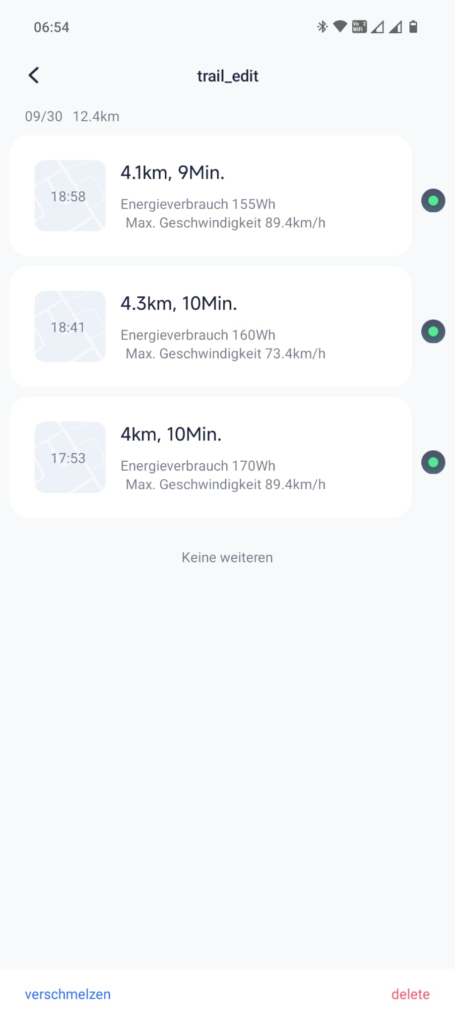The width and height of the screenshot is (455, 1018).
Task: Open the 18:58 map thumbnail
Action: coord(70,195)
